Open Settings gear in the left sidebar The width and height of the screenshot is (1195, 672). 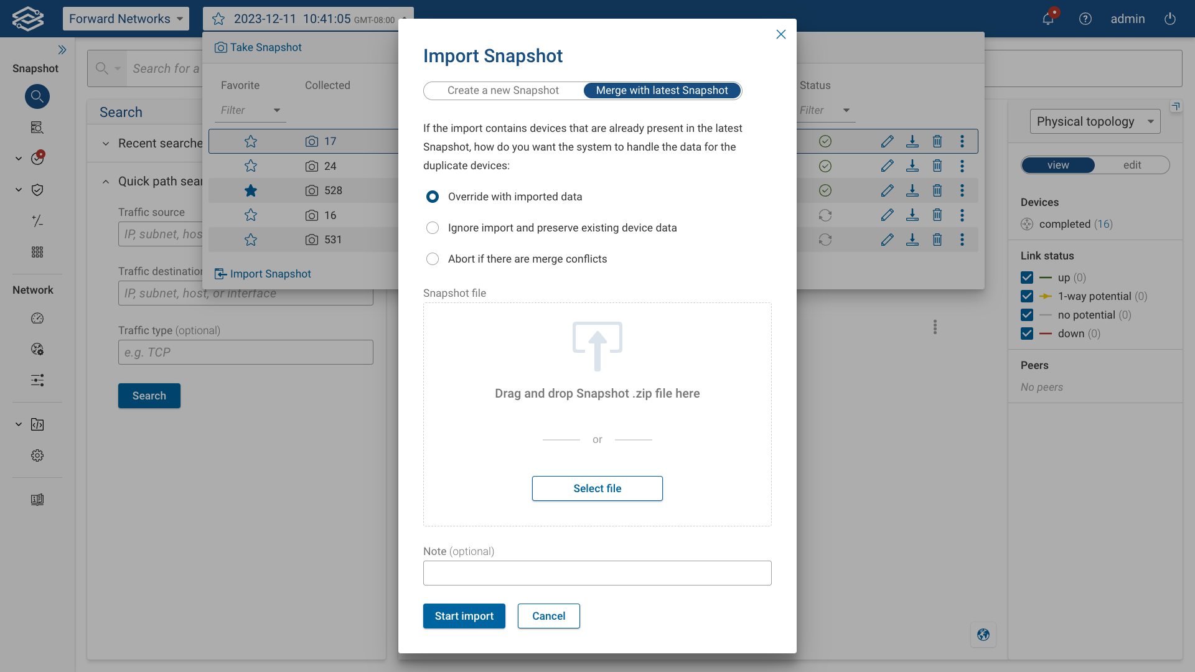click(37, 455)
